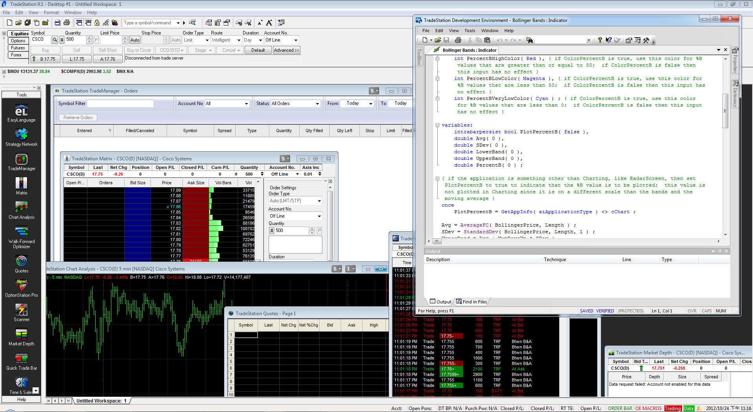Launch Strategy Network from the Tools sidebar

pos(22,138)
